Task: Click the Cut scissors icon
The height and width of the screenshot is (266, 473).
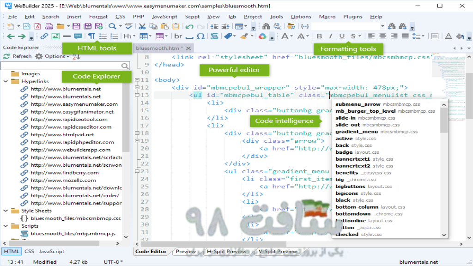Action: tap(142, 26)
